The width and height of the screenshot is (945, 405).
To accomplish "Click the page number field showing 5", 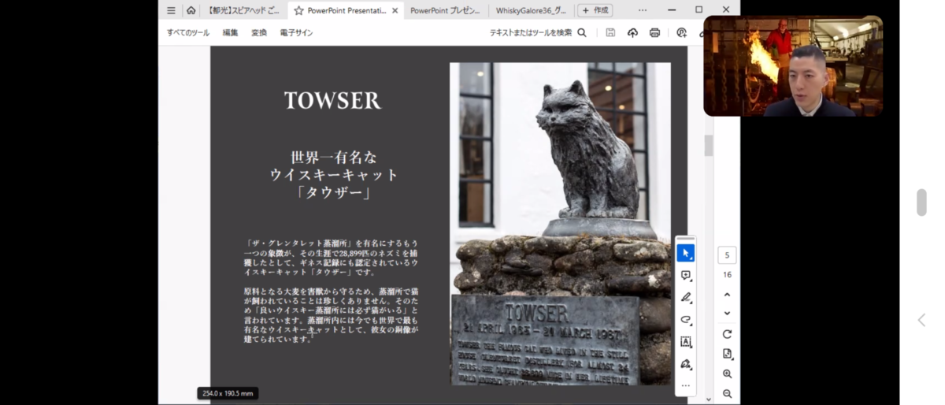I will pos(727,255).
